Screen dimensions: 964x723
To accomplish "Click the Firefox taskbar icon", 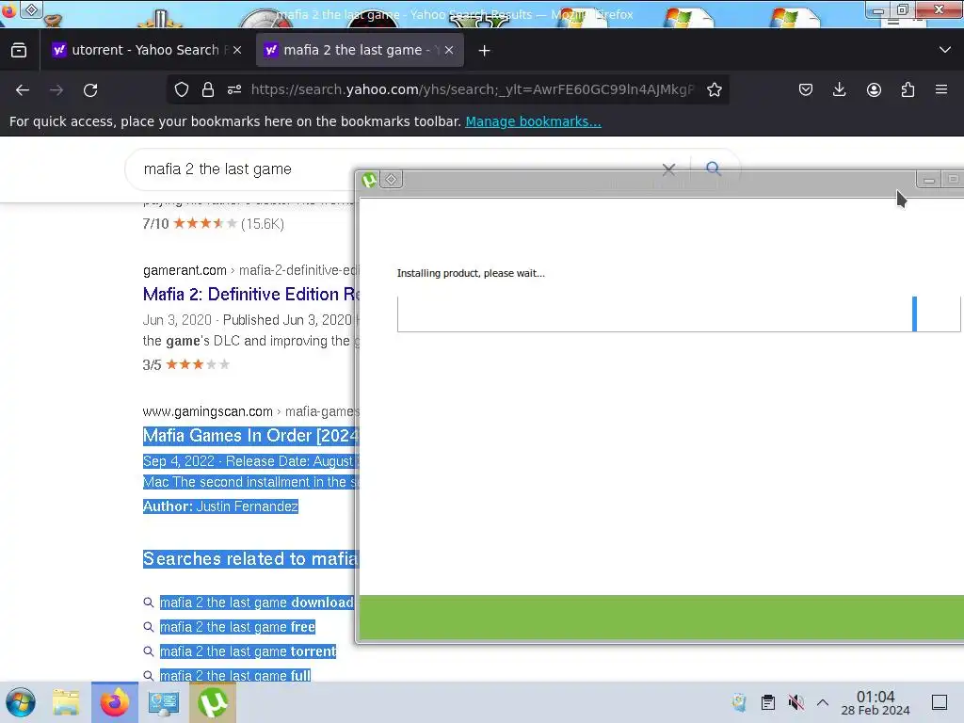I will [115, 702].
